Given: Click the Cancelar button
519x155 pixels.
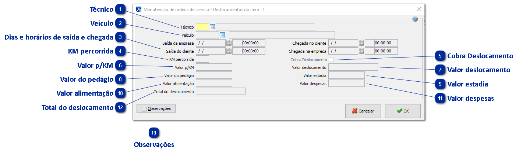Looking at the screenshot, I should (x=363, y=111).
